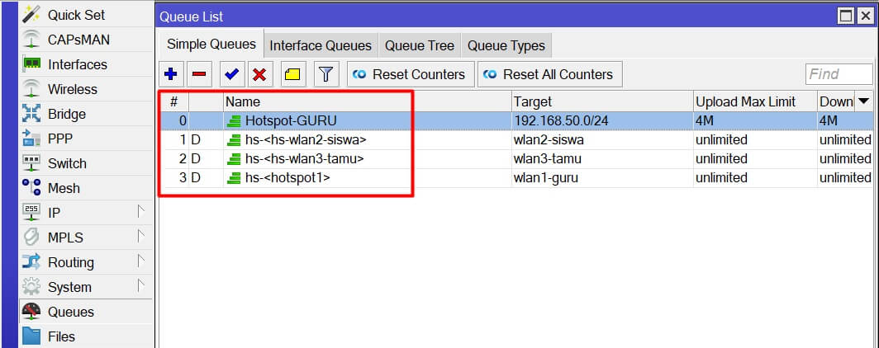Open the Wireless sidebar item

(72, 89)
